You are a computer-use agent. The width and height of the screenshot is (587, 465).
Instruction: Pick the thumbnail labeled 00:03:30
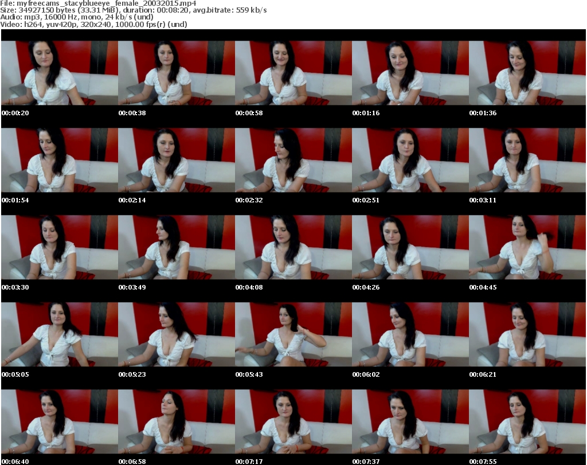pyautogui.click(x=60, y=247)
